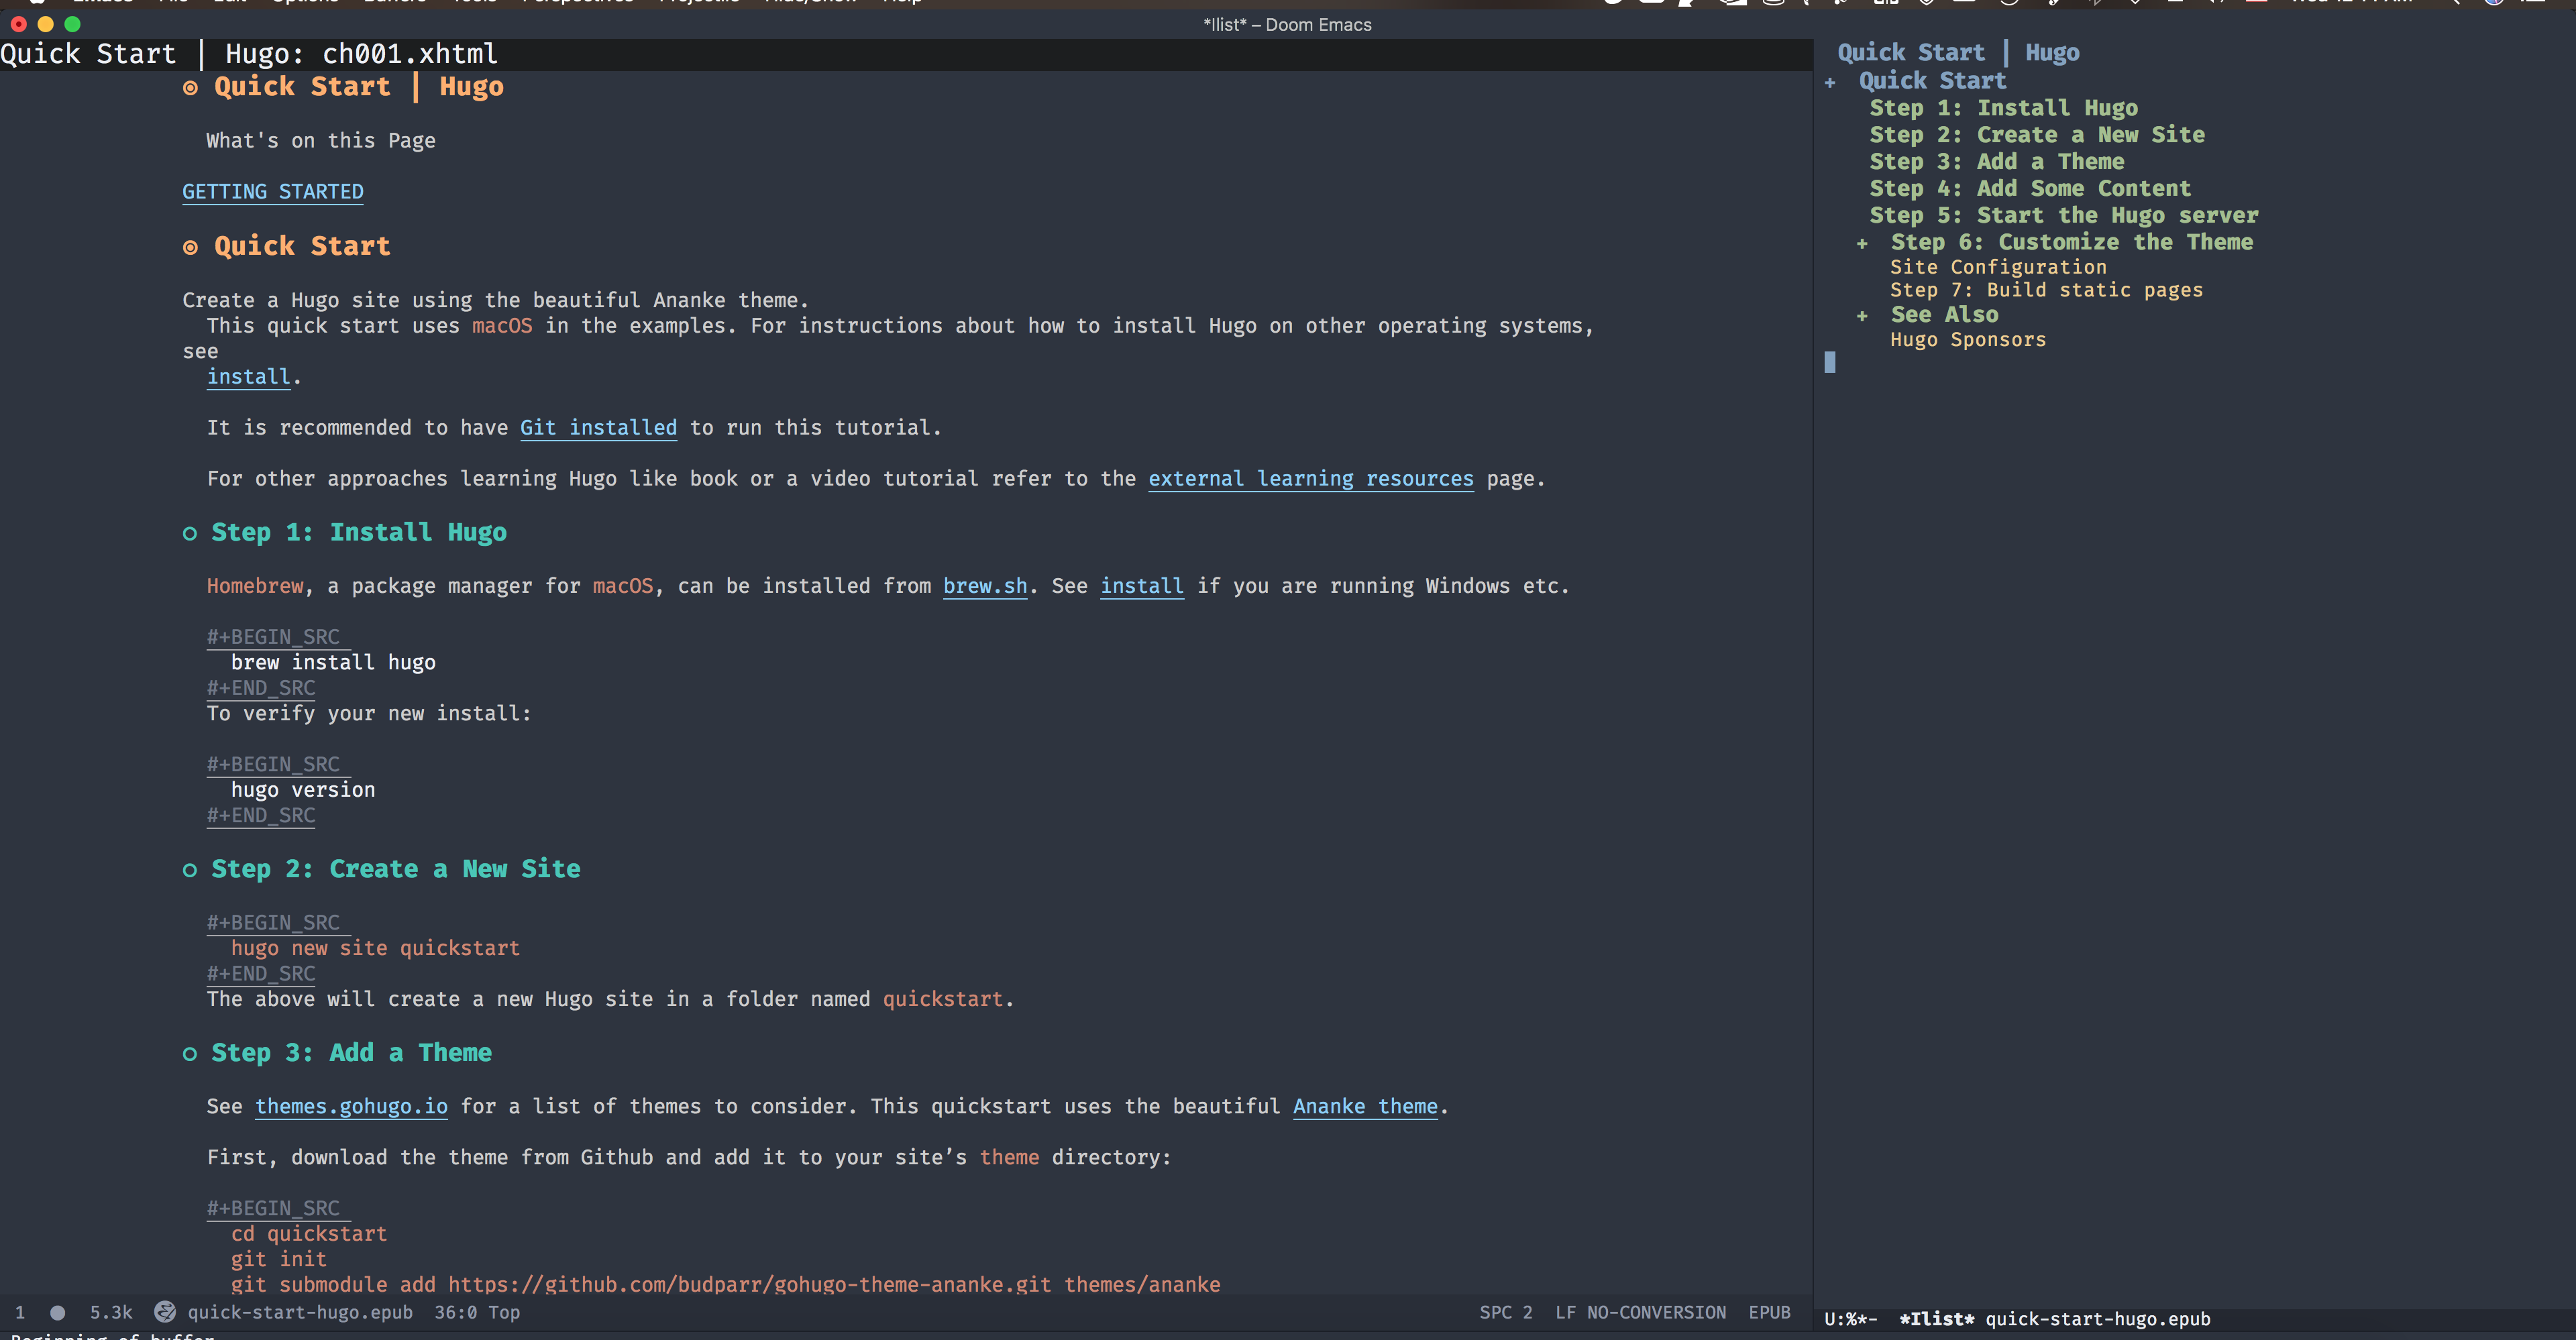
Task: Click the EPUB major mode indicator
Action: (x=1769, y=1312)
